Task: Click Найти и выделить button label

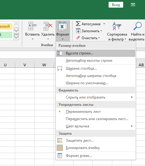Action: tap(137, 37)
